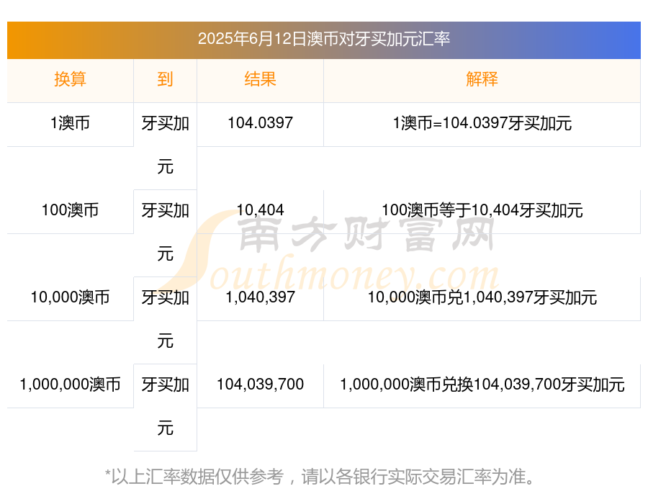Viewport: 648px width, 499px height.
Task: Click explanation '1,000,000澳币兑换104,039,700牙买加元'
Action: pyautogui.click(x=482, y=385)
